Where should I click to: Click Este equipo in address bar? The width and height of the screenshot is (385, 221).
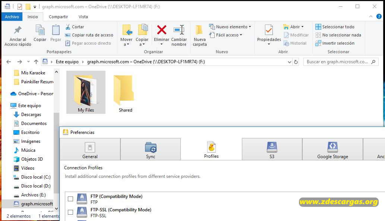tap(67, 62)
